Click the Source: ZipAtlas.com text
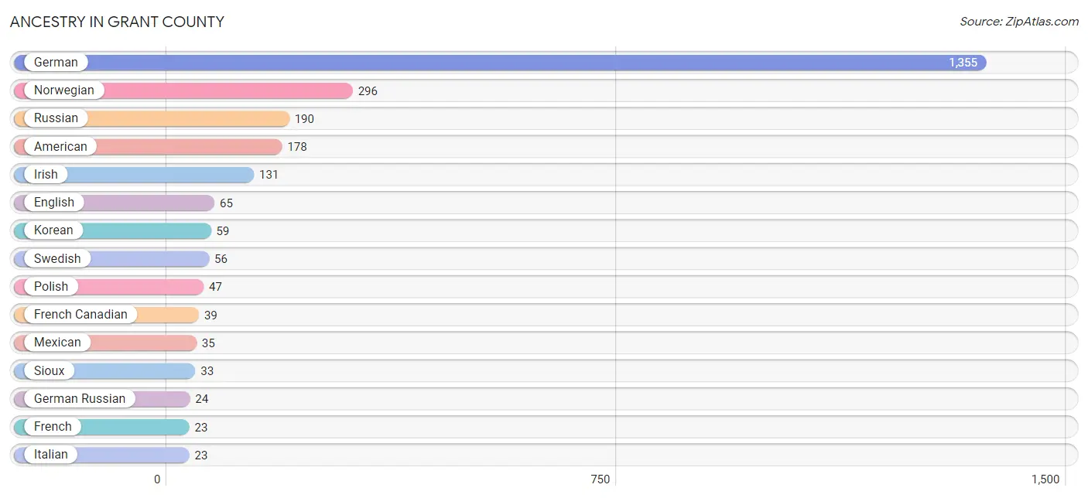This screenshot has width=1088, height=498. tap(1019, 22)
